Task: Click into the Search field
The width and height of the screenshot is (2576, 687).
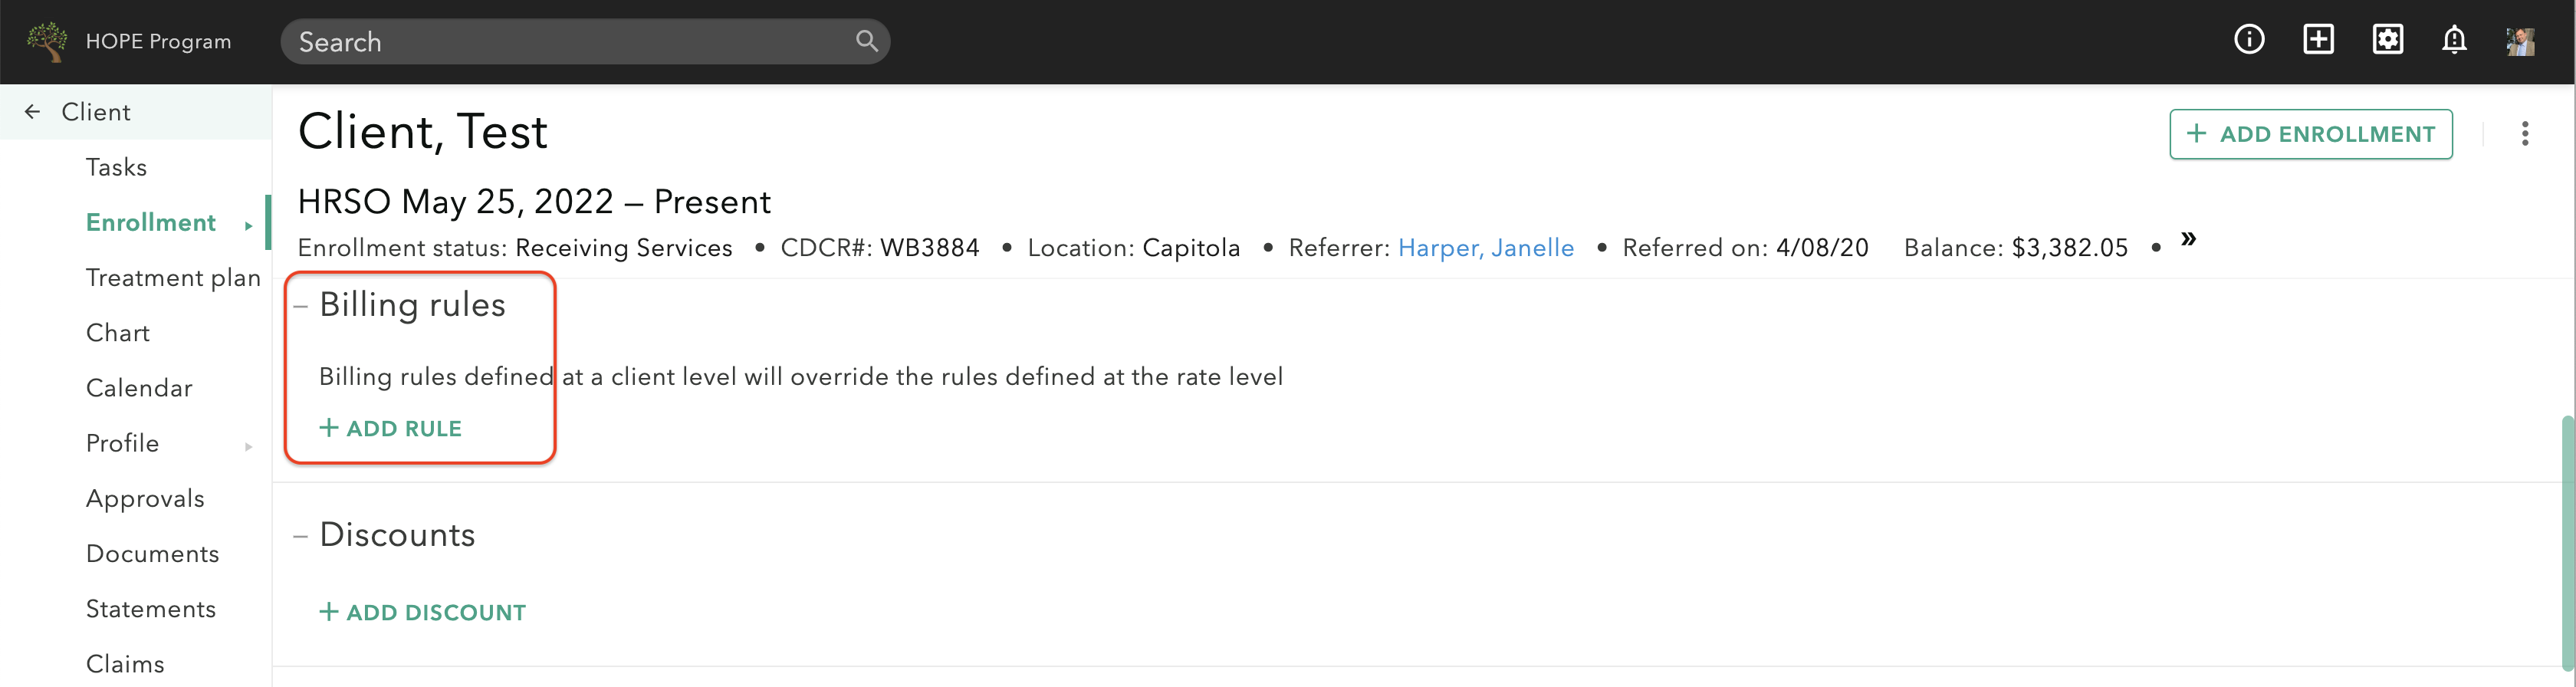Action: click(570, 42)
